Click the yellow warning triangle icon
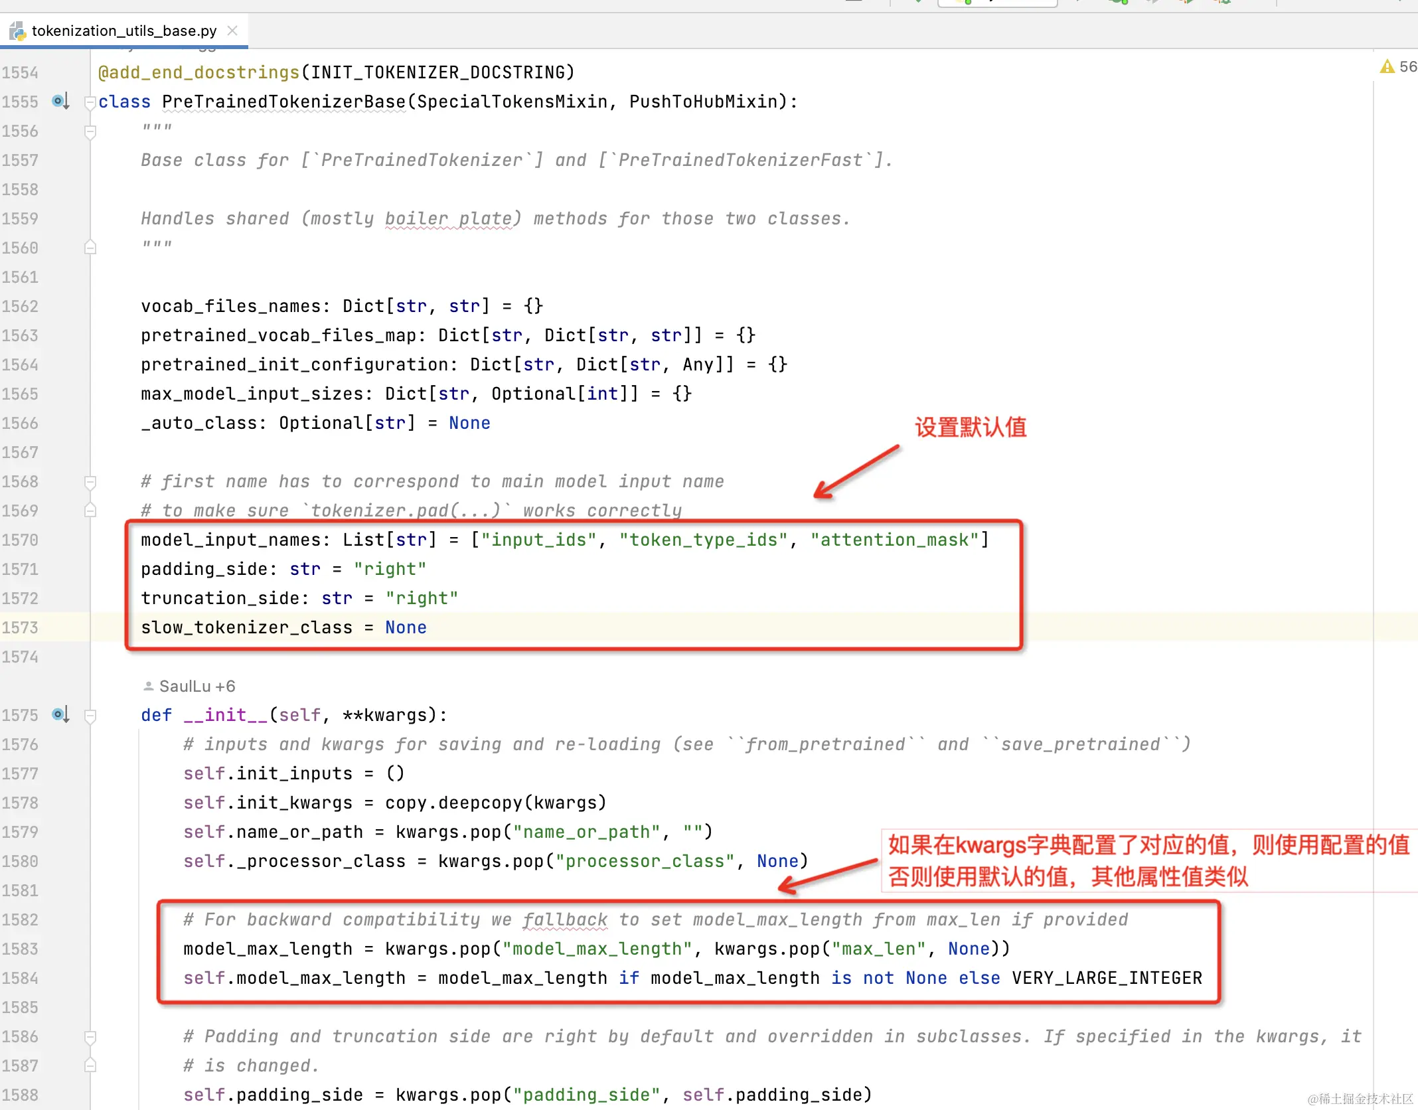This screenshot has width=1418, height=1110. pyautogui.click(x=1387, y=66)
